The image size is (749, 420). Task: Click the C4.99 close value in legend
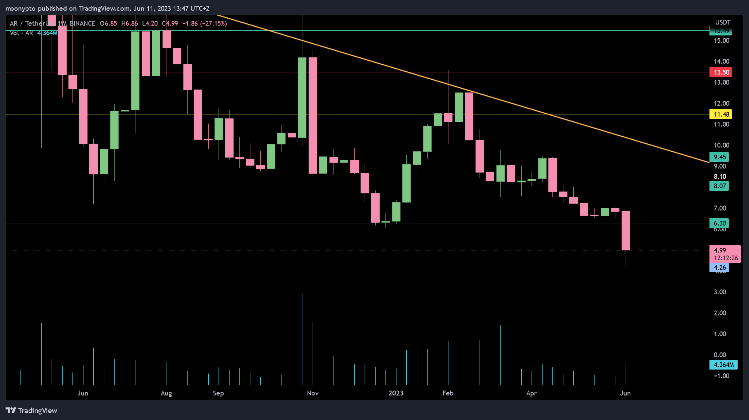pyautogui.click(x=170, y=23)
